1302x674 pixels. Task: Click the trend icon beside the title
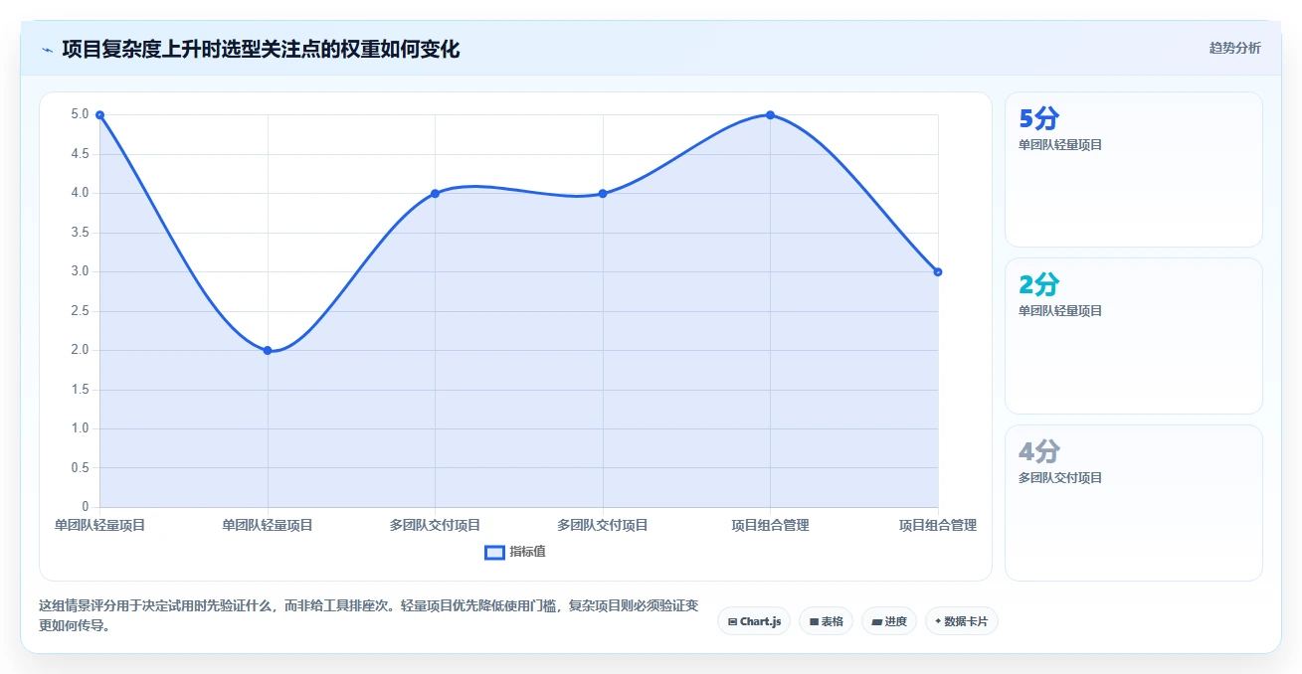[x=47, y=50]
